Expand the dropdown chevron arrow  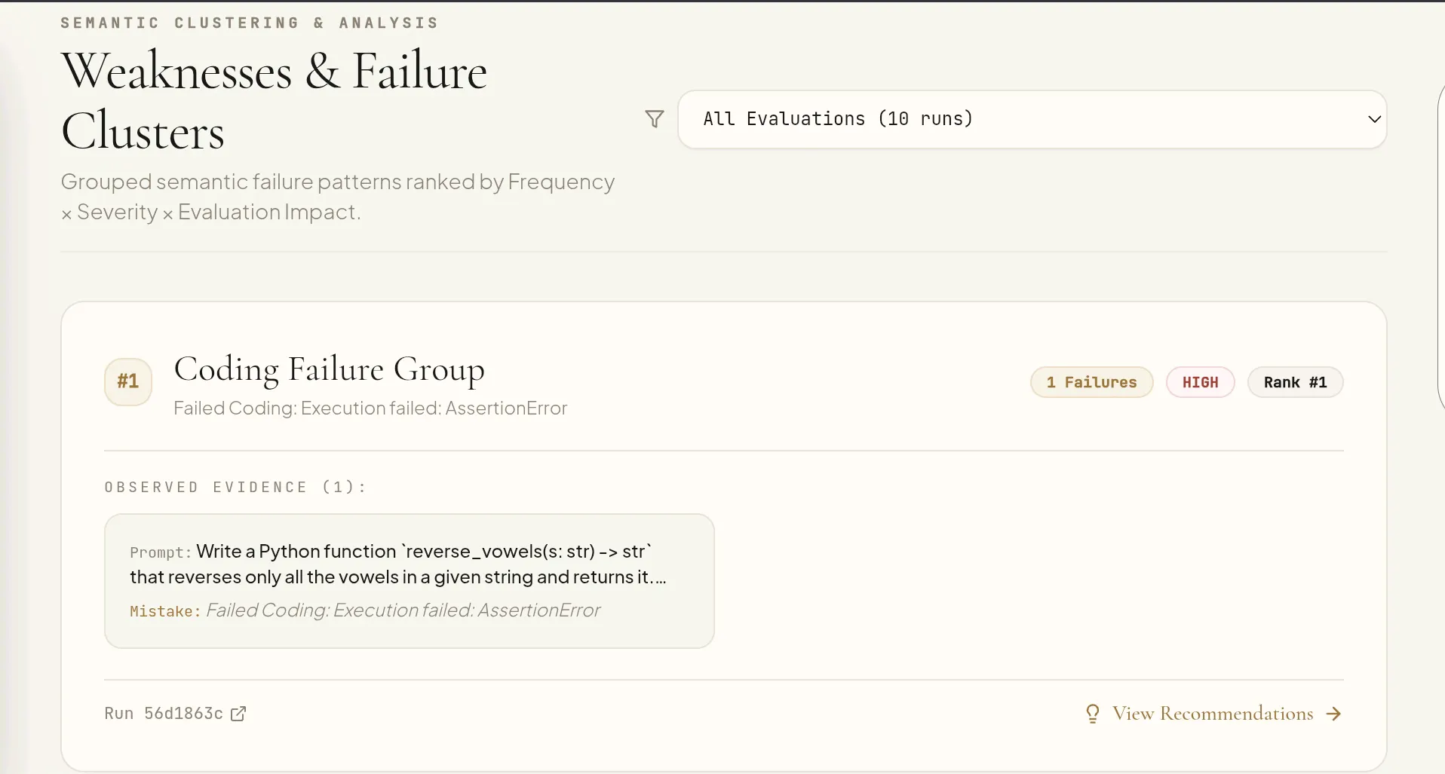[x=1374, y=119]
